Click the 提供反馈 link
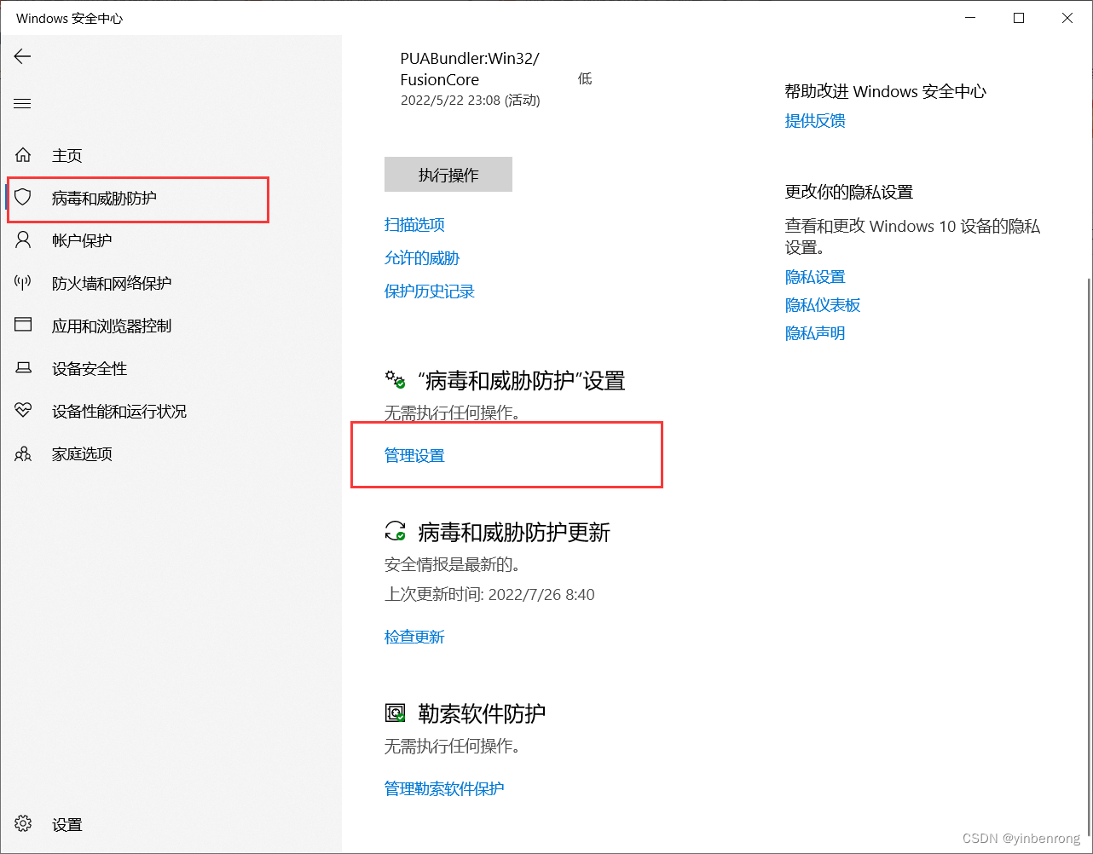Screen dimensions: 1093x854 click(x=815, y=120)
